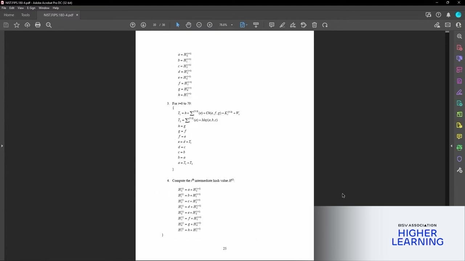Open the Help menu
The width and height of the screenshot is (465, 261).
click(56, 8)
